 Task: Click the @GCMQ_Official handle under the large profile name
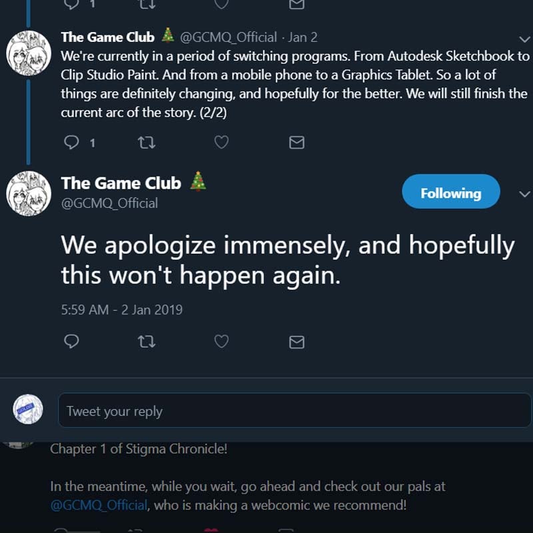point(109,203)
